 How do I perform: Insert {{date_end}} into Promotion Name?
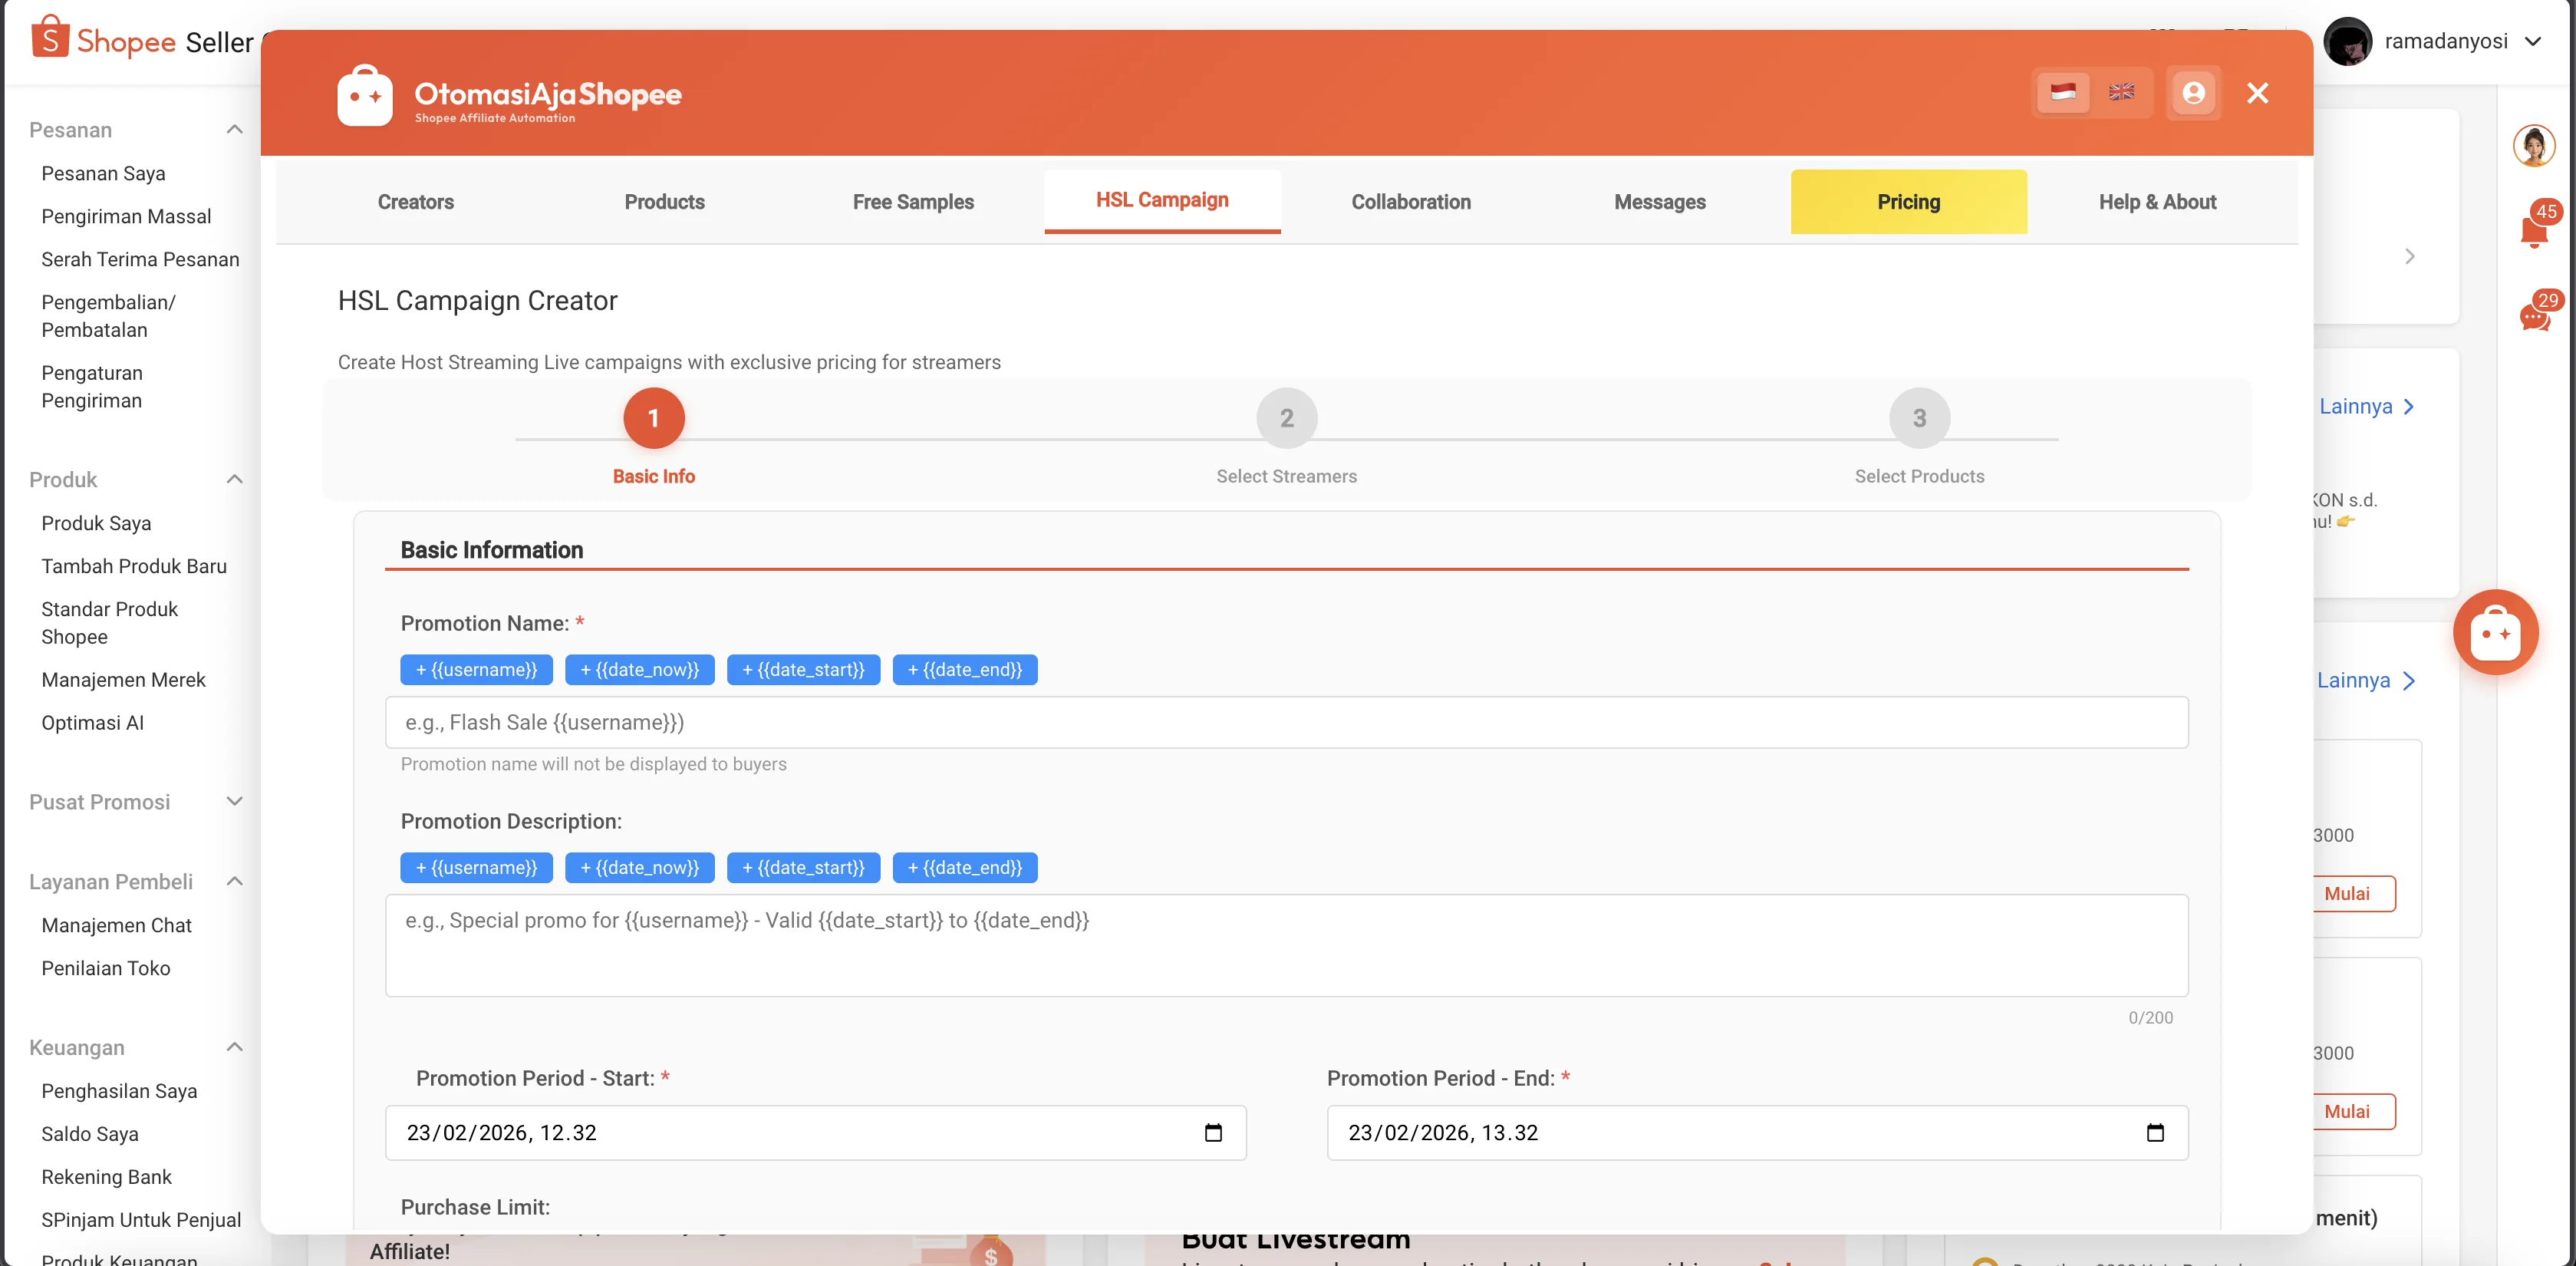965,670
